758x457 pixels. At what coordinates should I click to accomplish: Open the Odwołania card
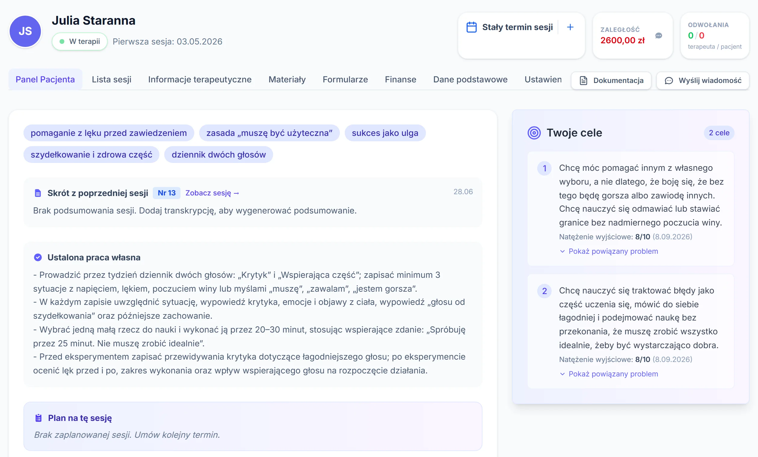click(x=715, y=36)
